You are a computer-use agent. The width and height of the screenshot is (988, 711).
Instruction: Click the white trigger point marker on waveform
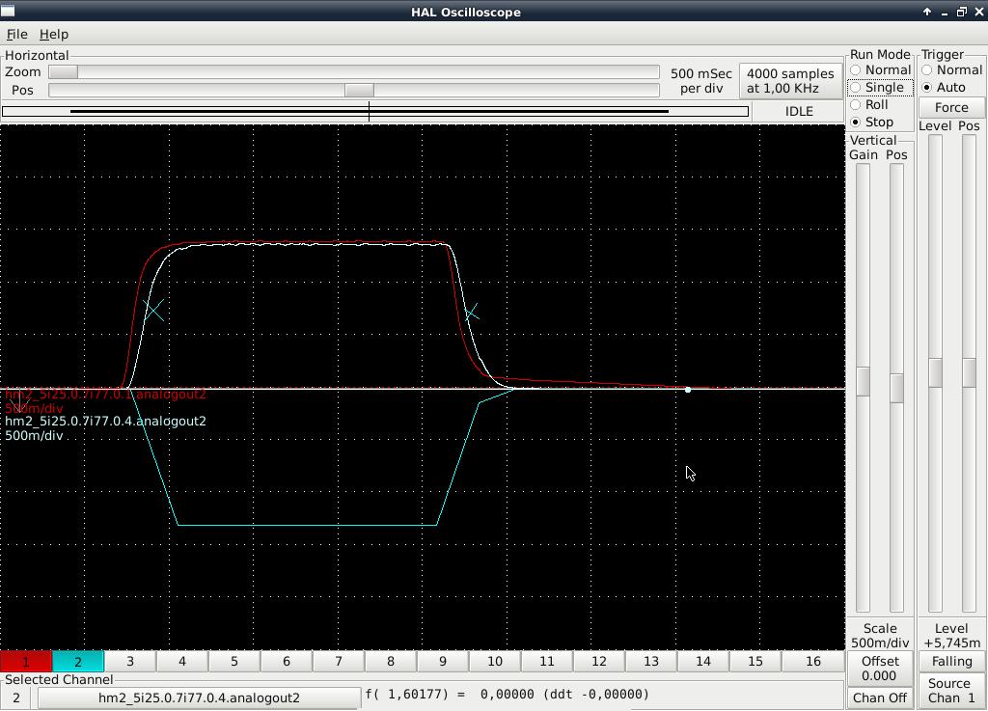(688, 390)
